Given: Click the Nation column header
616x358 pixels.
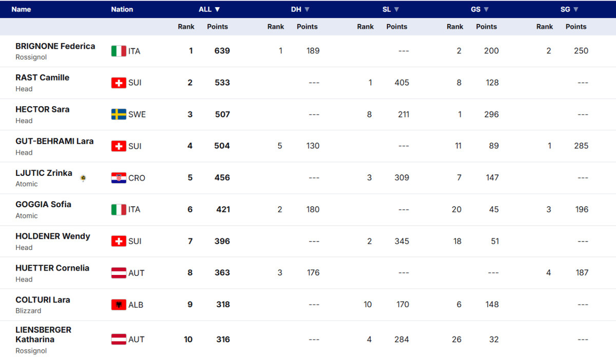Looking at the screenshot, I should [x=122, y=9].
